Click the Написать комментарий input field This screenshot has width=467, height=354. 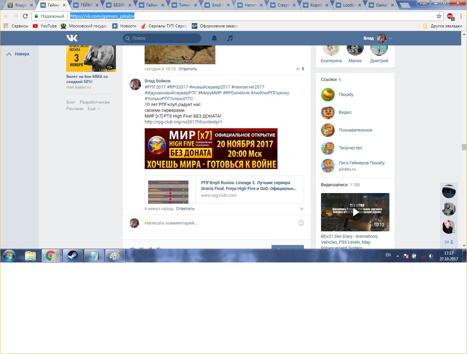tap(219, 223)
